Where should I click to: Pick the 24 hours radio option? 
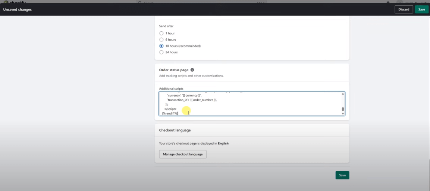[x=161, y=52]
